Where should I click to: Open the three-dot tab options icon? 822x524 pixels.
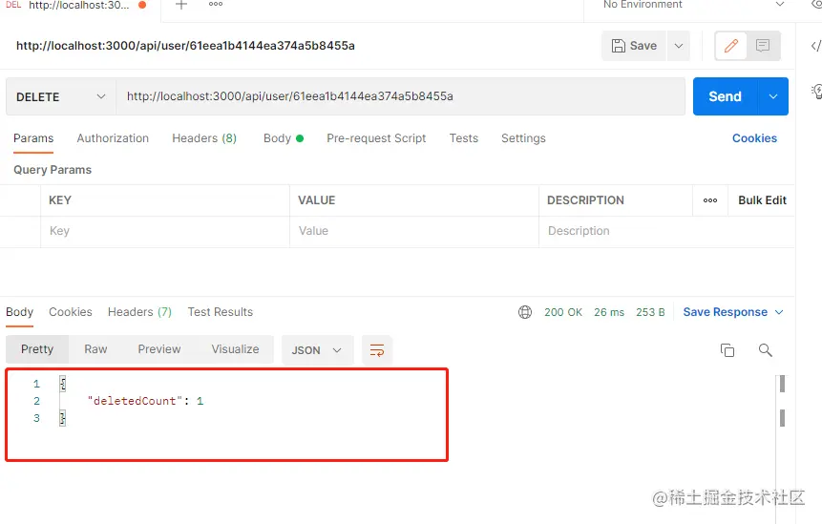coord(216,4)
